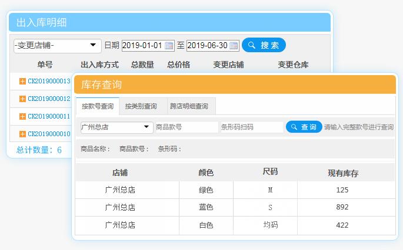Expand row CK2019000010 with plus icon
Image resolution: width=403 pixels, height=250 pixels.
coord(22,134)
